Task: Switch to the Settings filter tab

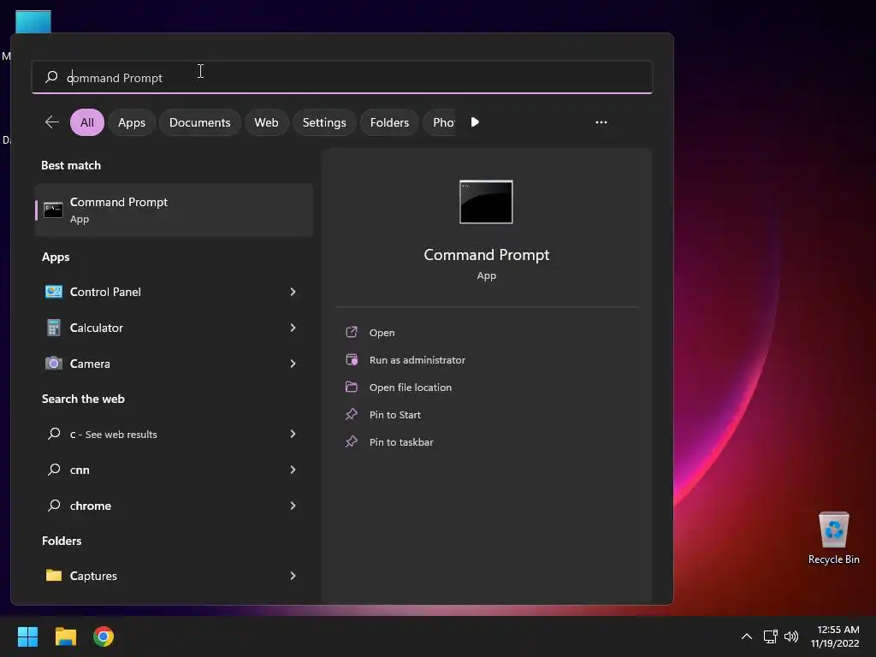Action: pos(324,122)
